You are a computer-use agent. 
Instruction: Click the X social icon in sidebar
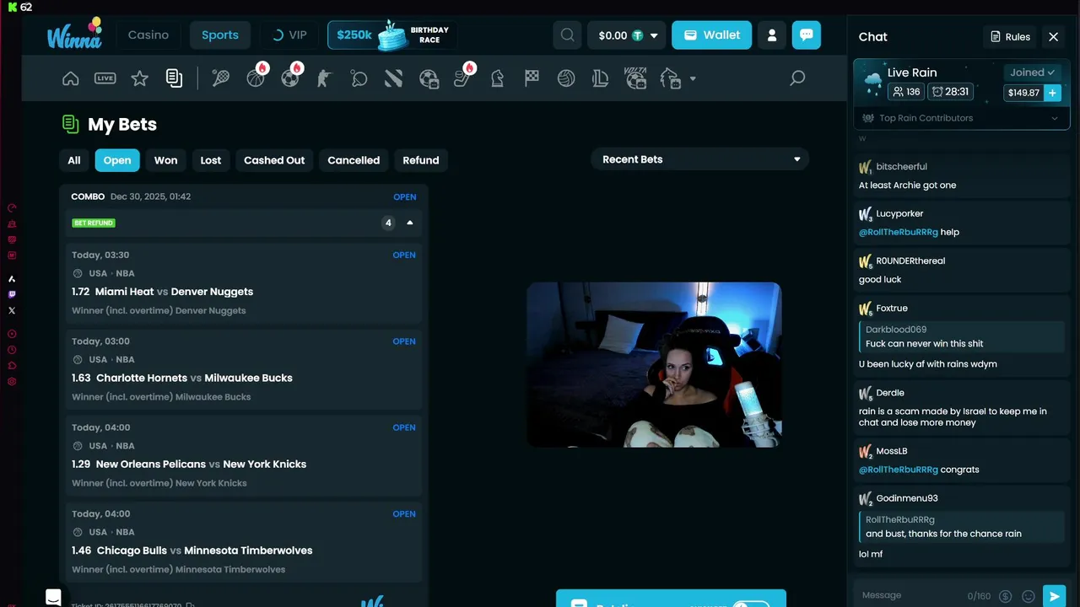[12, 310]
